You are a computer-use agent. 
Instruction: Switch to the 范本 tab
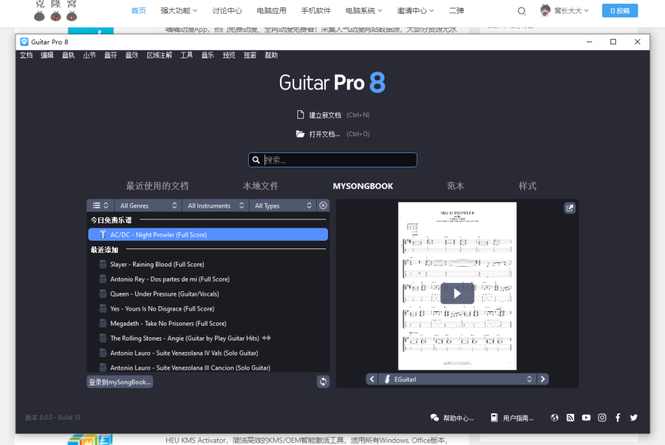click(x=455, y=186)
